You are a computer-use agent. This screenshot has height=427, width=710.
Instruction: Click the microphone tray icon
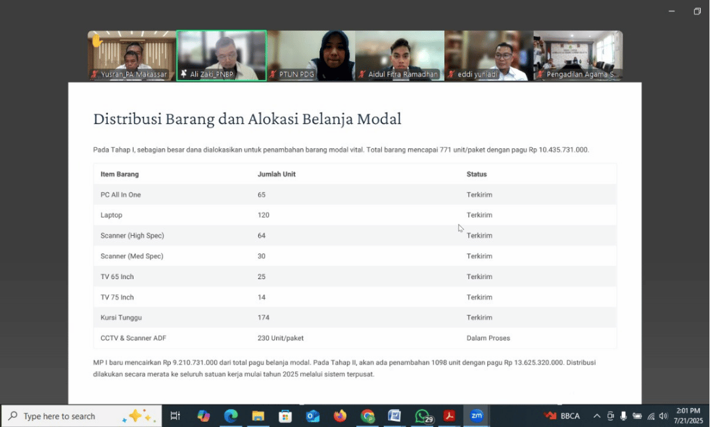point(623,416)
